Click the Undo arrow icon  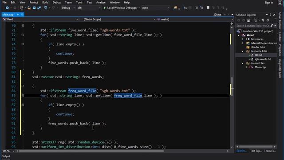[x=46, y=8]
